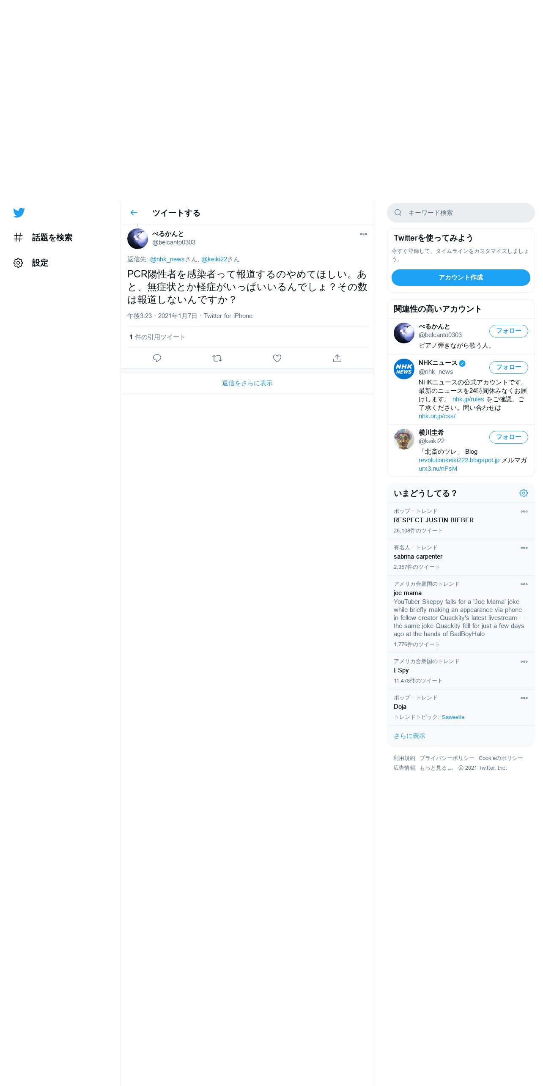Expand もっと見る in footer
The width and height of the screenshot is (543, 1086).
pyautogui.click(x=436, y=768)
